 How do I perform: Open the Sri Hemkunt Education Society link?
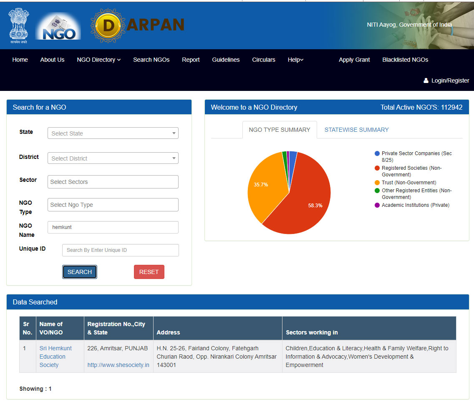point(55,357)
